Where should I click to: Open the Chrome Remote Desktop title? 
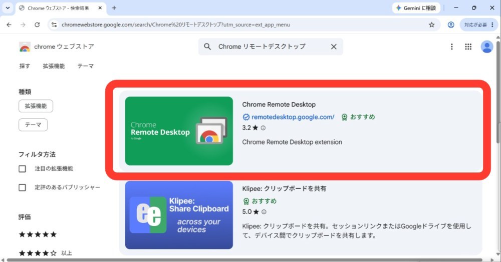click(279, 104)
